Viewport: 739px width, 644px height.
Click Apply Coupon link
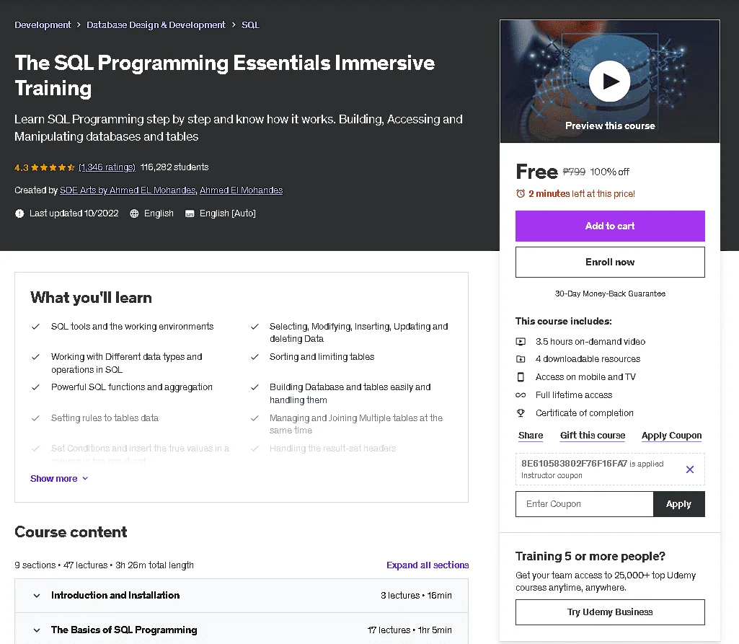coord(672,435)
